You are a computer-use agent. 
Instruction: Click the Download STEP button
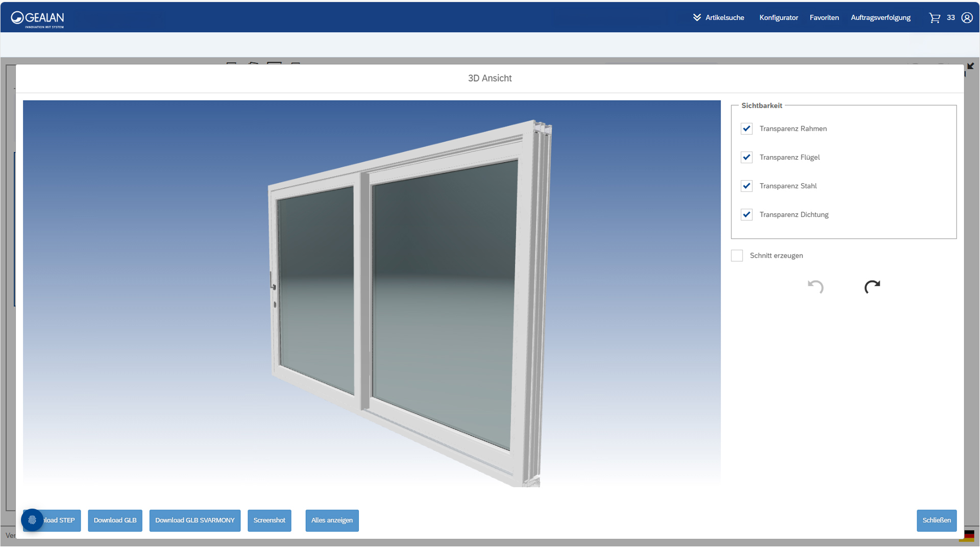point(52,520)
